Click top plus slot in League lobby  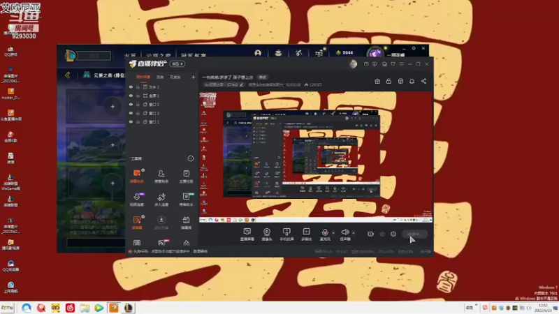[112, 107]
